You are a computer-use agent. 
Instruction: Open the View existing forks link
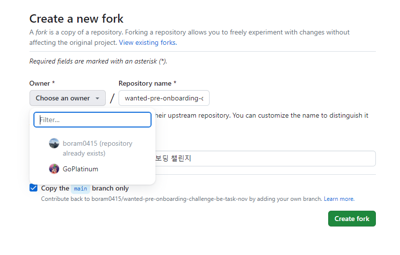[x=148, y=42]
